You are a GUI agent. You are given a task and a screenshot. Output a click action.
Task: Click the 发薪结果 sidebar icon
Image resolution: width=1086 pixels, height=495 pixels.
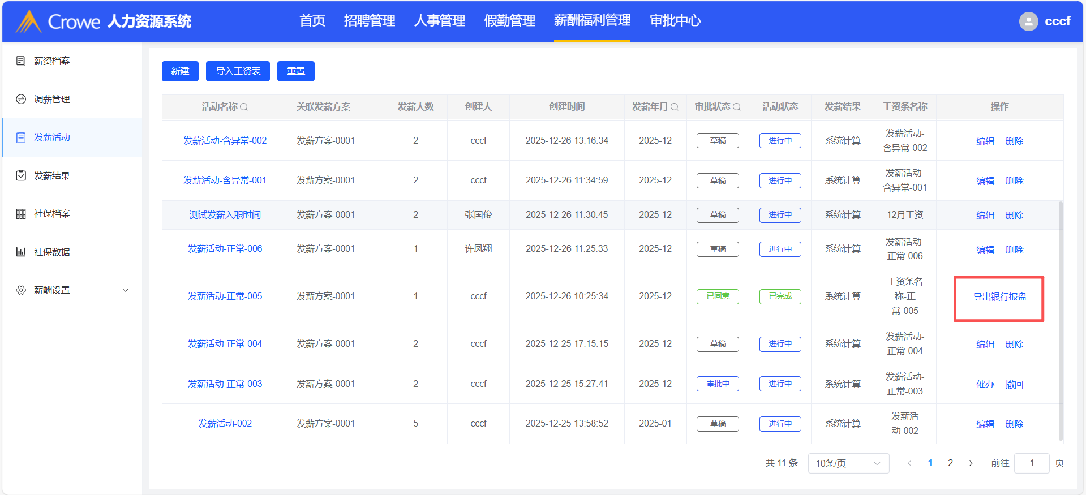pos(21,176)
